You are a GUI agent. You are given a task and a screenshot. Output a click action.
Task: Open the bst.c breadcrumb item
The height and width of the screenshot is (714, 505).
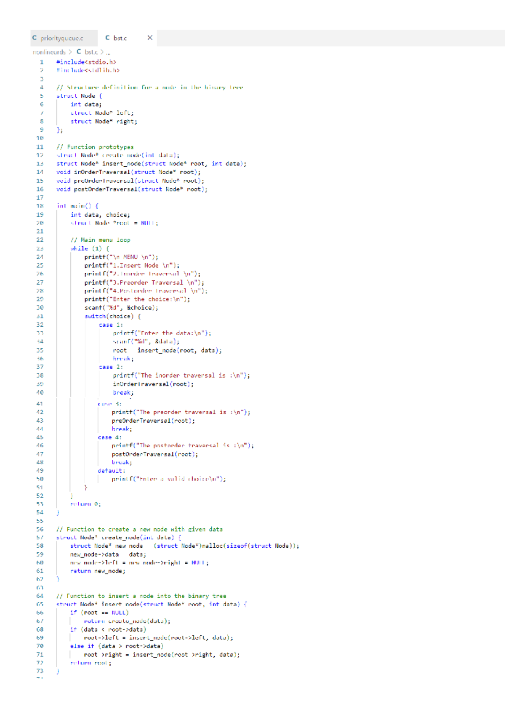pos(91,52)
